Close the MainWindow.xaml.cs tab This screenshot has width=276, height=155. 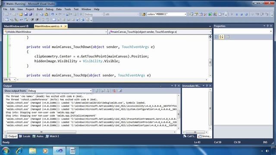(x=66, y=26)
